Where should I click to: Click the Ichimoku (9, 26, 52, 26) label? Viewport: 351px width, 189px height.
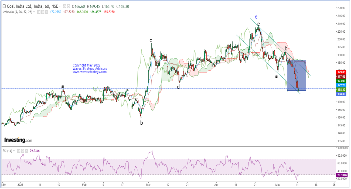pos(17,12)
